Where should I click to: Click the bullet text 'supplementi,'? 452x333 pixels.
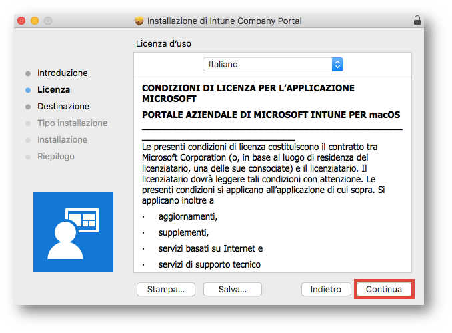183,233
